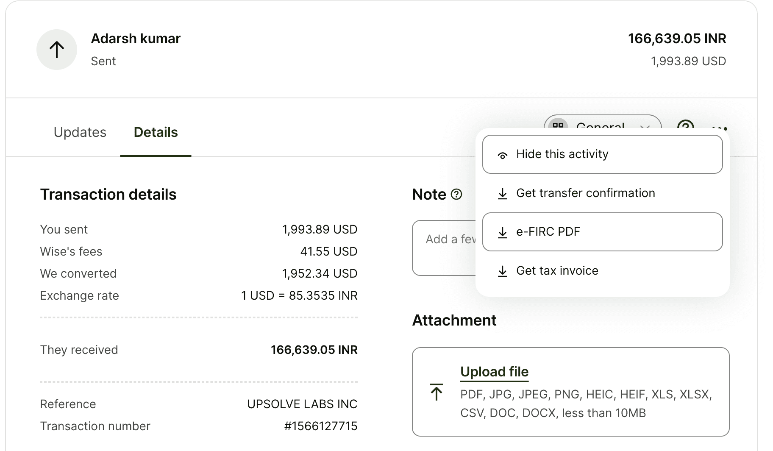Download the e-FIRC PDF
This screenshot has width=773, height=451.
(x=602, y=232)
